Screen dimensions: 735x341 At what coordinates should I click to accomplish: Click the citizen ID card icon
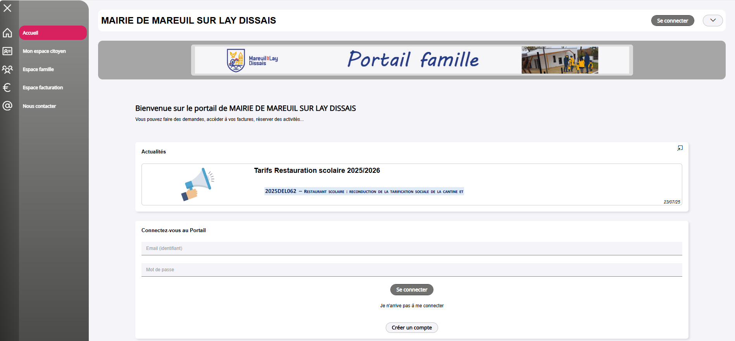click(x=7, y=51)
